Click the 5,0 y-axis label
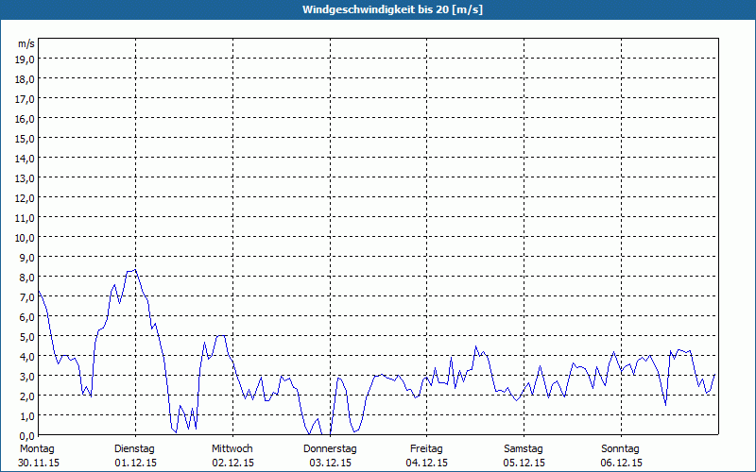This screenshot has height=472, width=756. coord(27,337)
